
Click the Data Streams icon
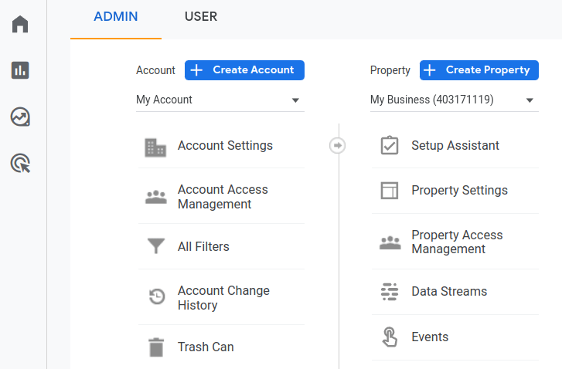tap(390, 292)
